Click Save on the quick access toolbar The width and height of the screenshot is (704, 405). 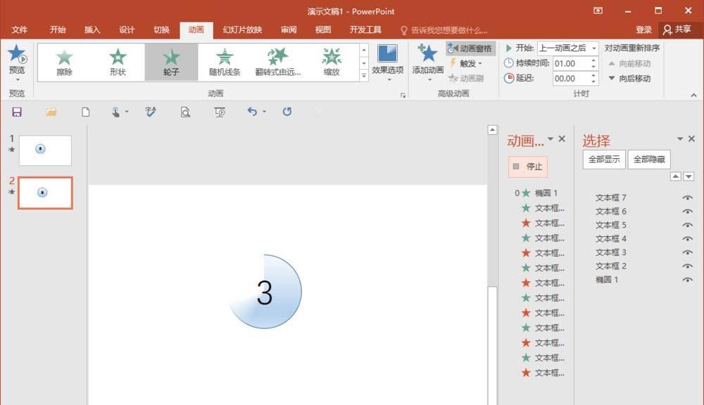click(x=16, y=112)
